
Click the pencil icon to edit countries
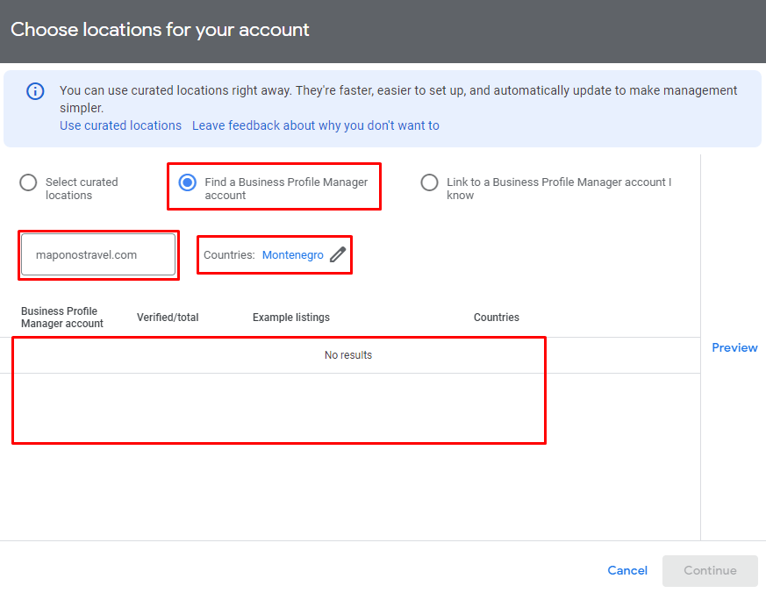tap(338, 254)
